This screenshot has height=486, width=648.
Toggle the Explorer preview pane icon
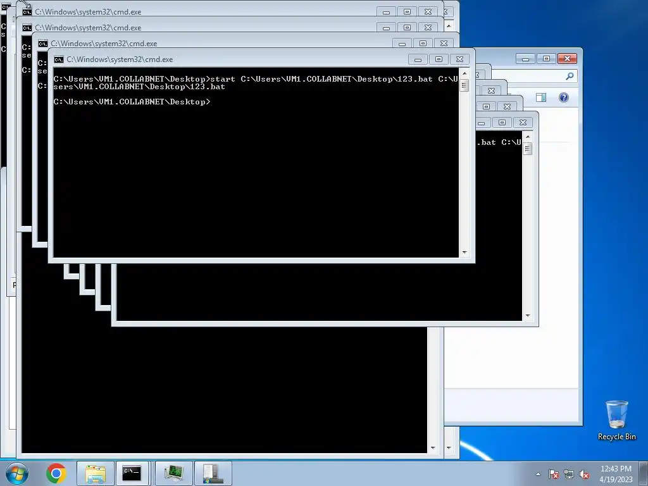click(541, 97)
